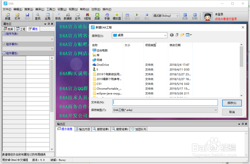Select the 取色 color picker tool
The width and height of the screenshot is (250, 164).
tap(58, 16)
